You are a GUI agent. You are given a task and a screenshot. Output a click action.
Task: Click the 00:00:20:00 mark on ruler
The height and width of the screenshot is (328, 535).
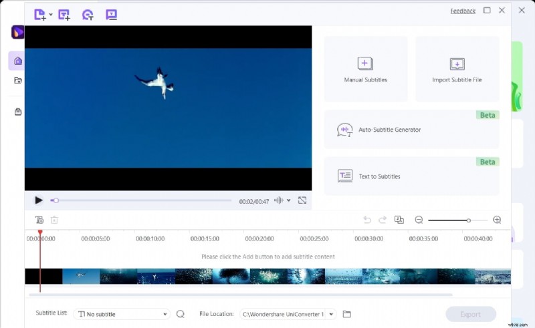pos(259,238)
